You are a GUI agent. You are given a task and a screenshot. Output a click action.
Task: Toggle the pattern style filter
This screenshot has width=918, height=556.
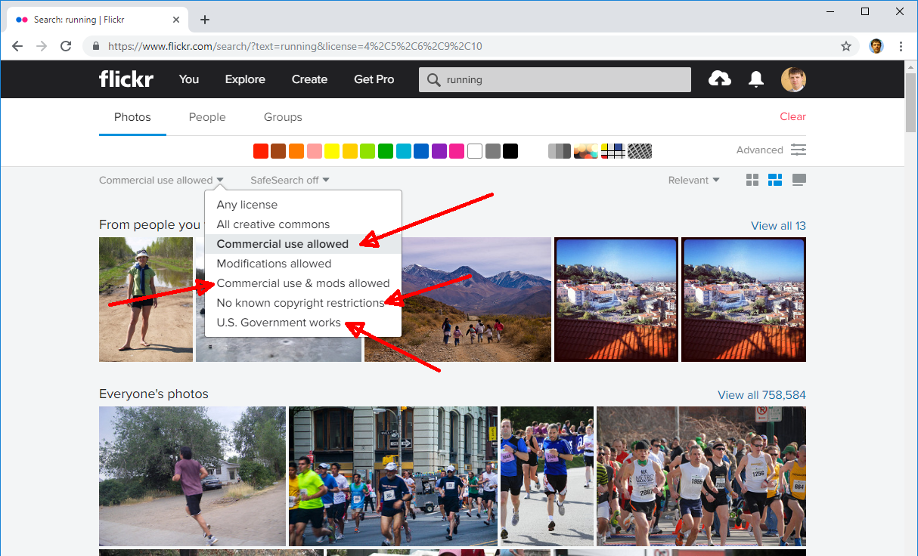(x=640, y=151)
